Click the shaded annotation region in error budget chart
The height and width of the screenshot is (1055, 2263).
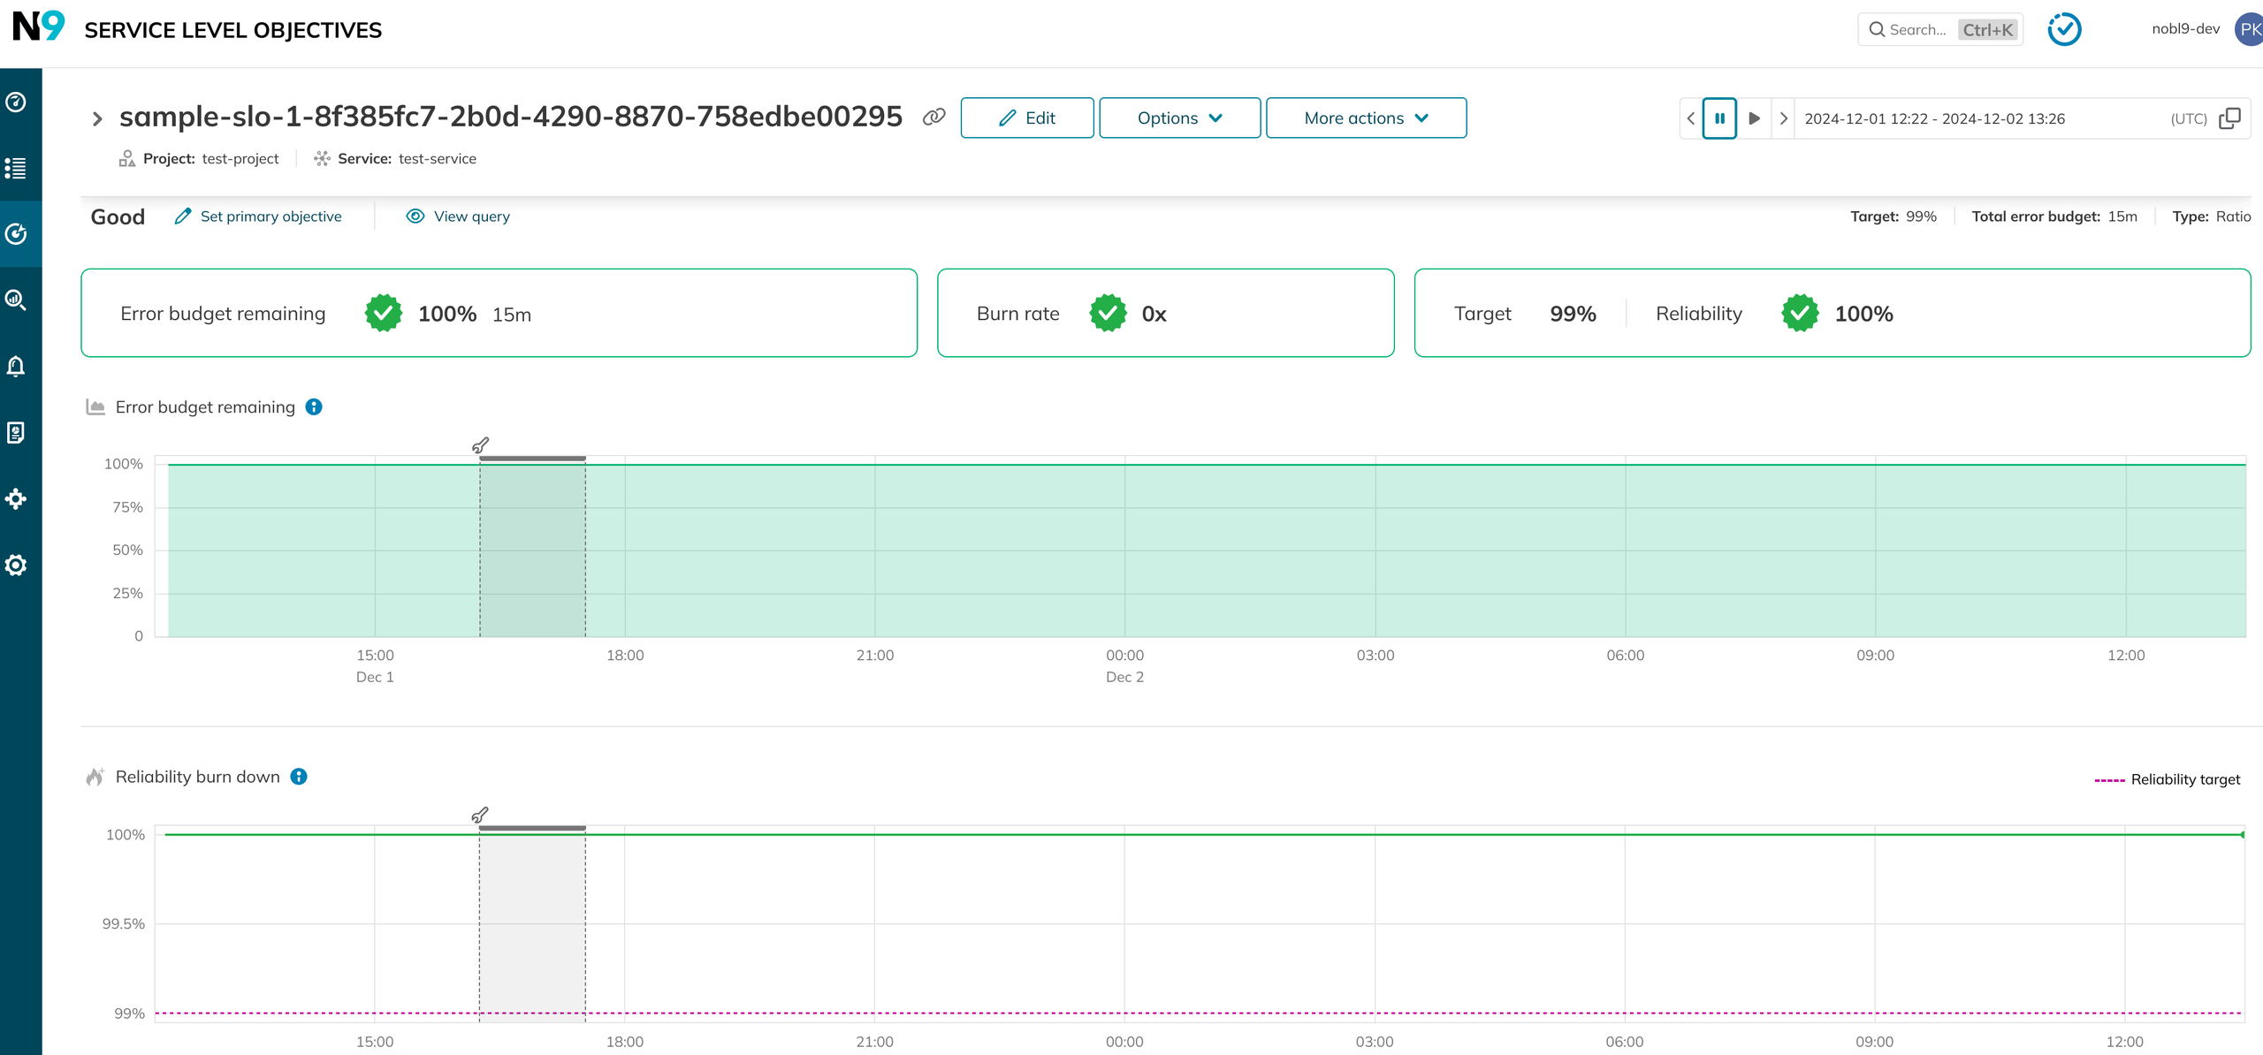click(x=532, y=548)
